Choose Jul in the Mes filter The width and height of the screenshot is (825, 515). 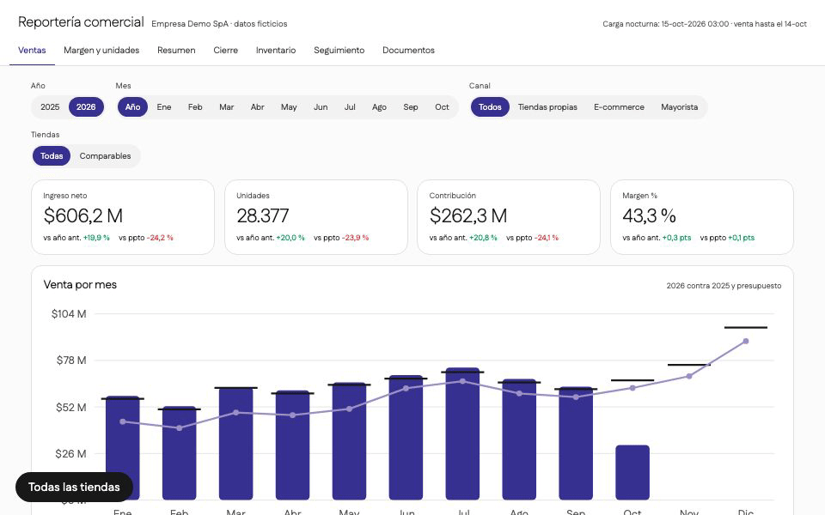click(350, 107)
